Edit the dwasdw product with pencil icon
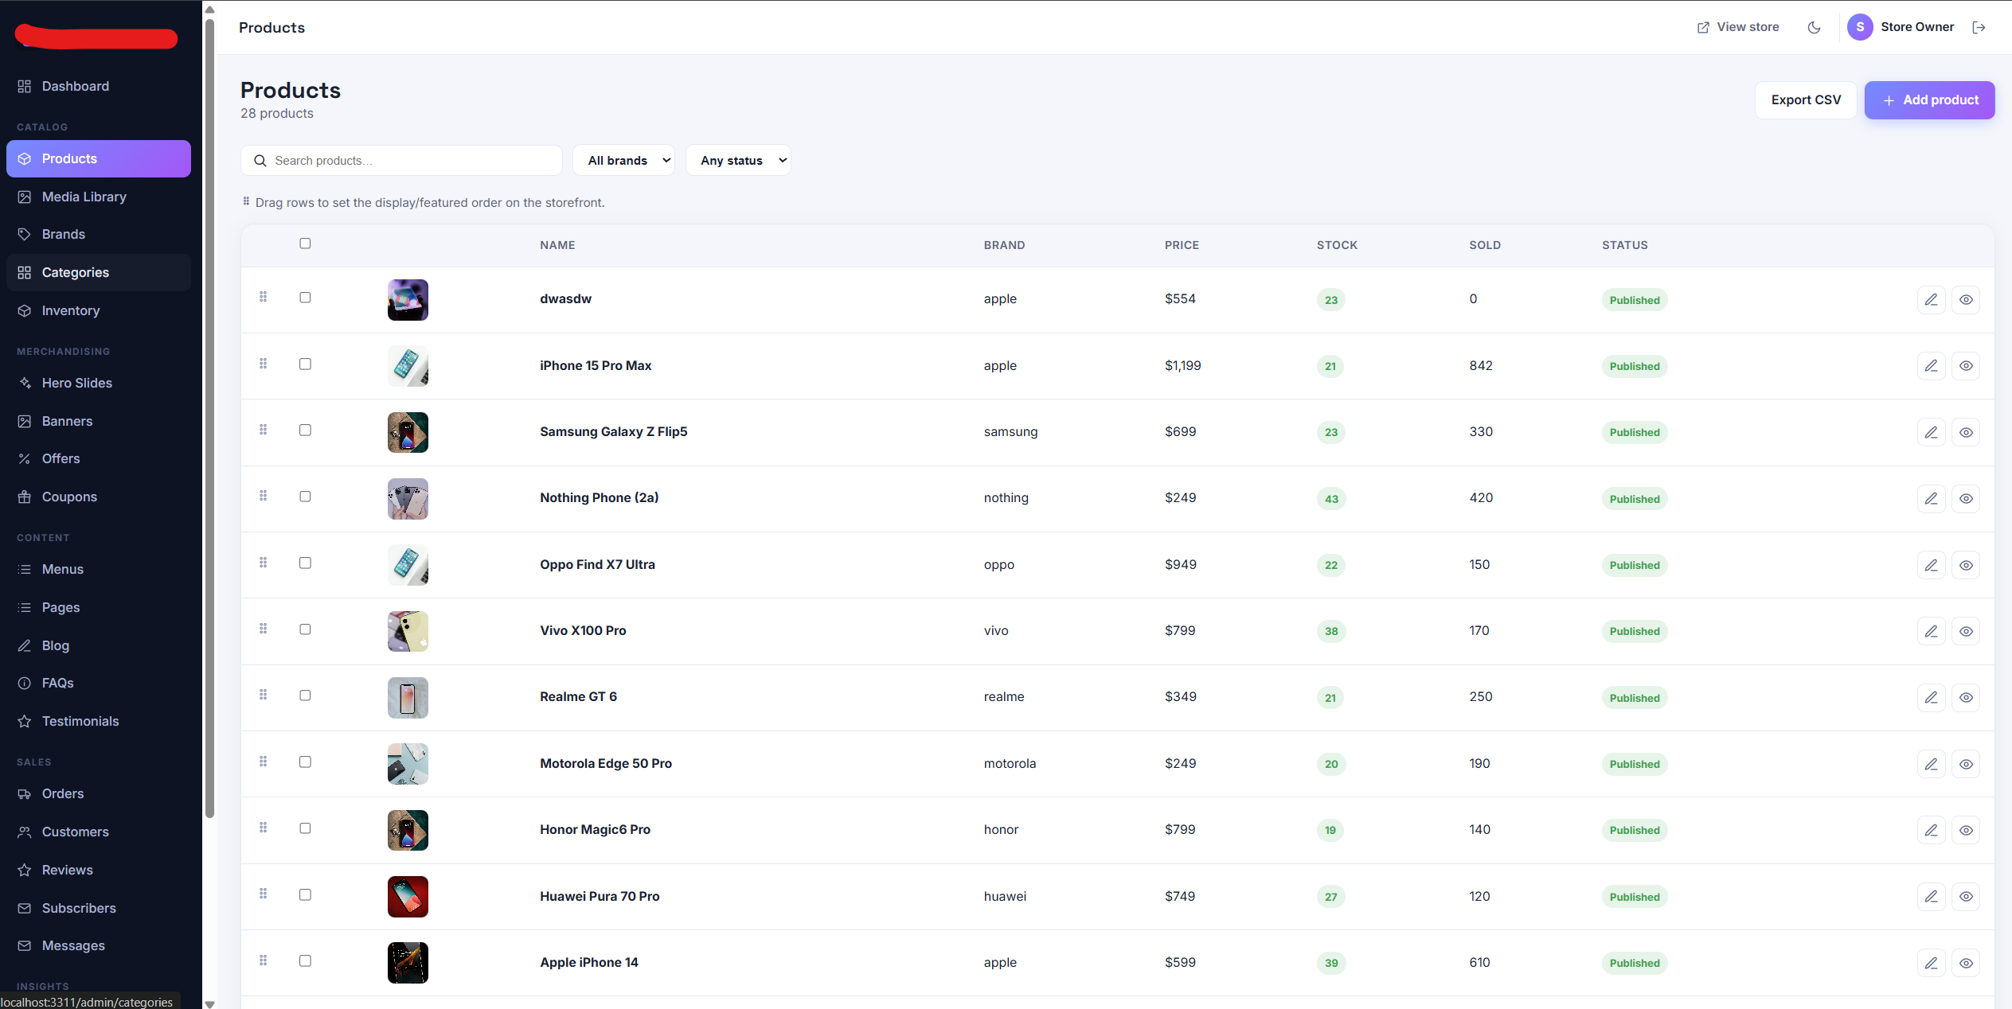Viewport: 2012px width, 1009px height. coord(1931,300)
